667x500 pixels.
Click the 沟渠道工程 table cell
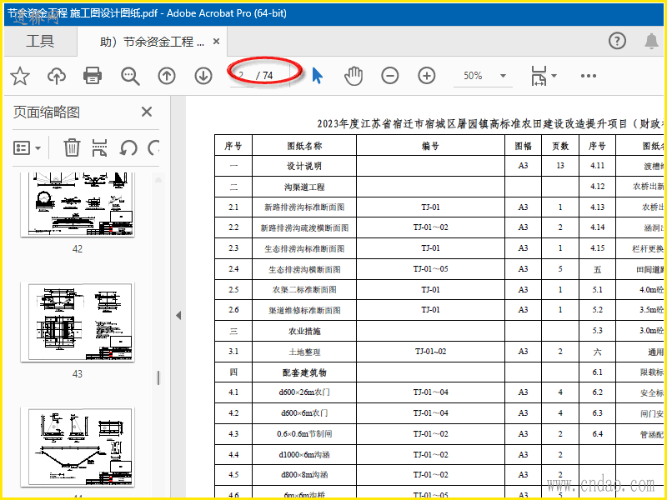pyautogui.click(x=304, y=187)
